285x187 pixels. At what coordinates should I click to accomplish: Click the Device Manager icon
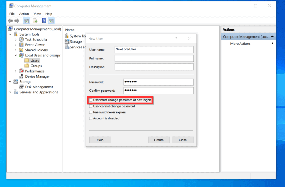pos(21,76)
